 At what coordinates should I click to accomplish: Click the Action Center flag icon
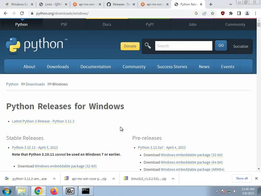(223, 191)
